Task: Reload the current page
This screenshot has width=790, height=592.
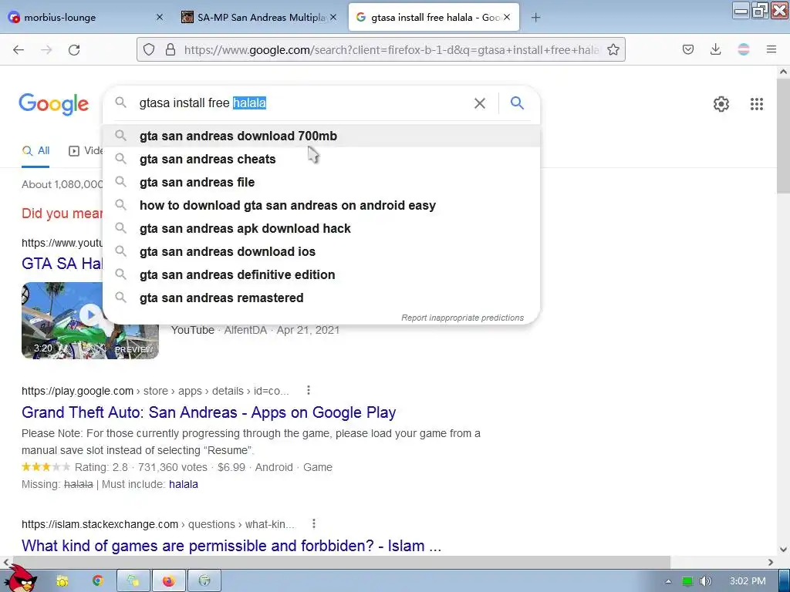Action: (x=74, y=49)
